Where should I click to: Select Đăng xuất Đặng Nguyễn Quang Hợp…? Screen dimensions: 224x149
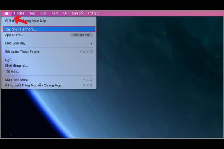49,85
